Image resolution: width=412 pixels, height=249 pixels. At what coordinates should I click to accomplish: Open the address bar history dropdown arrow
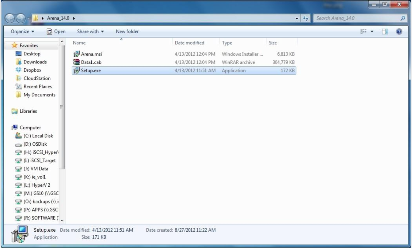pyautogui.click(x=297, y=19)
